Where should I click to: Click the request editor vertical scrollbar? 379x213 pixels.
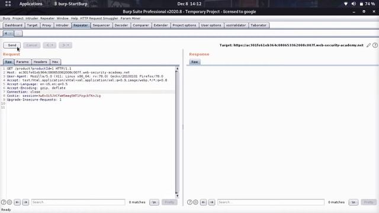[177, 132]
